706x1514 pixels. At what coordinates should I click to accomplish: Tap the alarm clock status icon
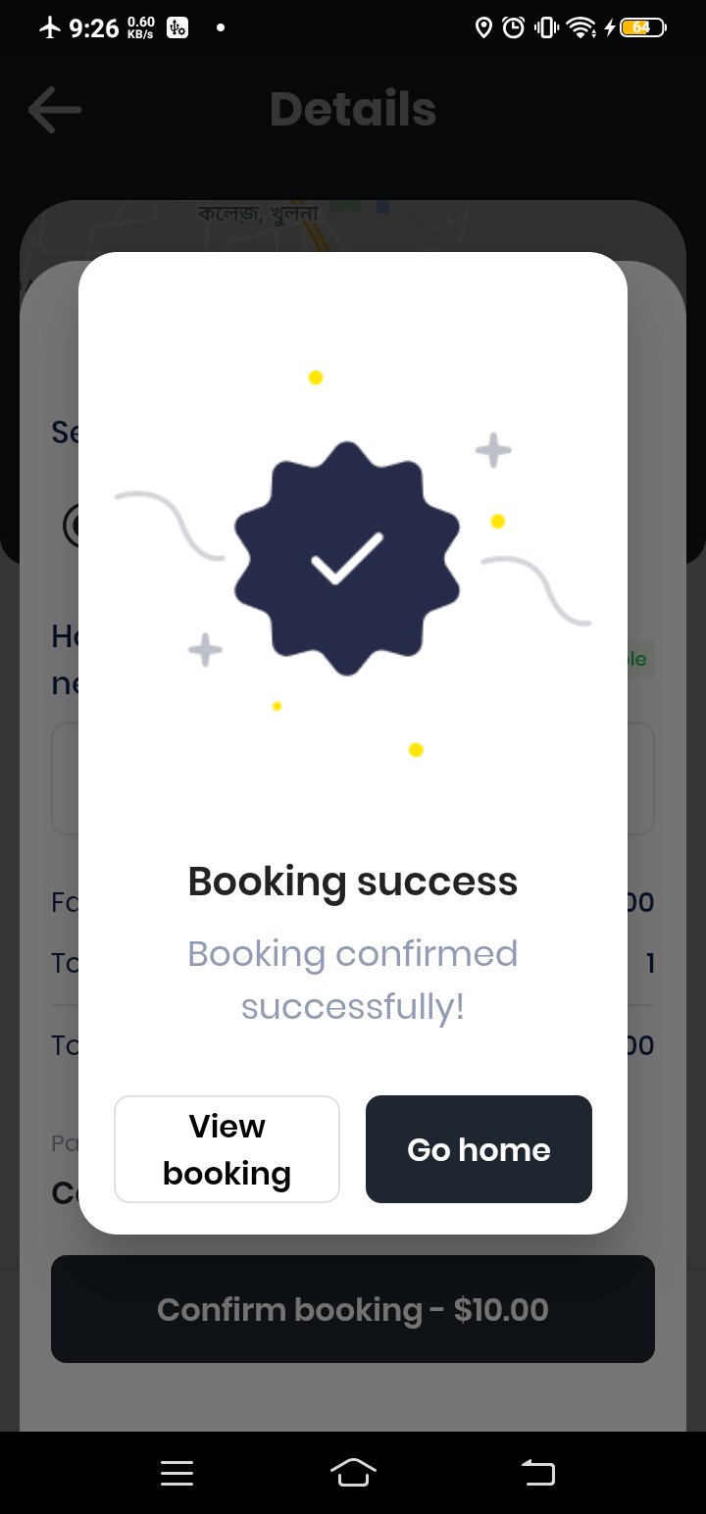coord(514,27)
